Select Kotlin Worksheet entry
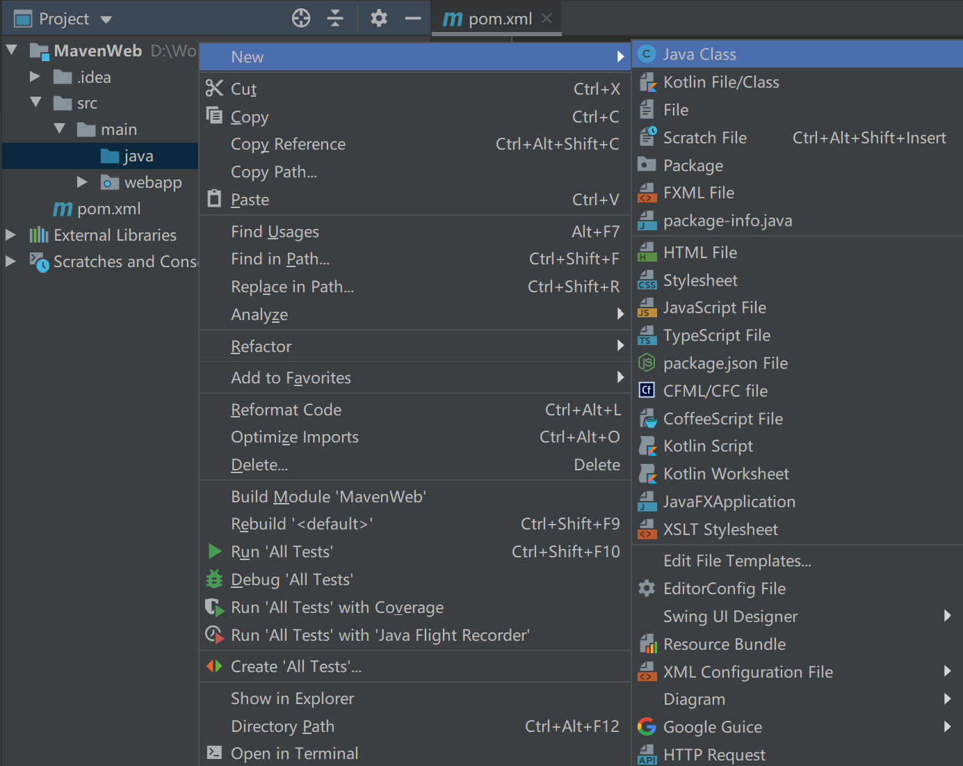Screen dimensions: 963x766 [798, 473]
